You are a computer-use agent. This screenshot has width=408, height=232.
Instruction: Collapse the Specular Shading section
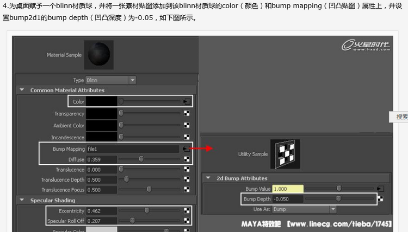click(22, 200)
